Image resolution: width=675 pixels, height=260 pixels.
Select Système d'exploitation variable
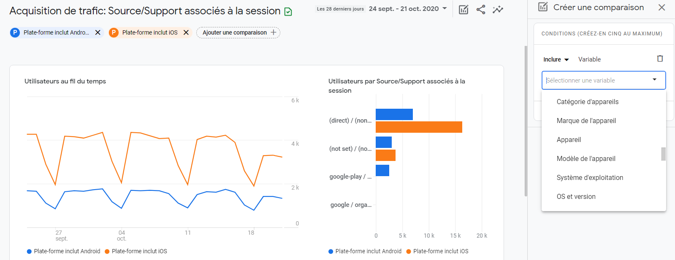590,177
